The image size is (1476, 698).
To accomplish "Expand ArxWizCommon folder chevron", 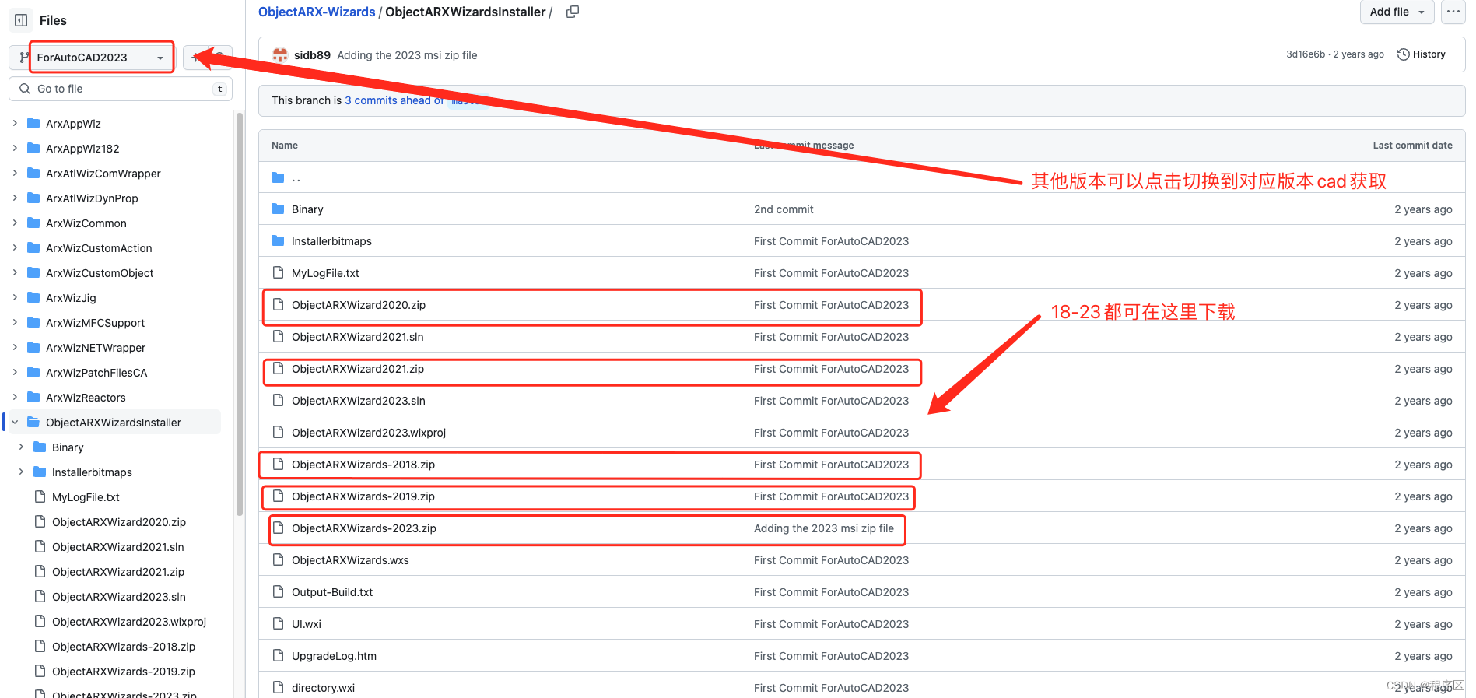I will coord(15,223).
